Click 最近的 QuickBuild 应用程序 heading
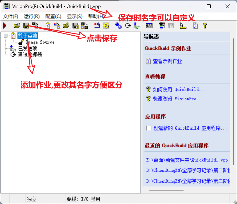This screenshot has height=204, width=237. [177, 146]
